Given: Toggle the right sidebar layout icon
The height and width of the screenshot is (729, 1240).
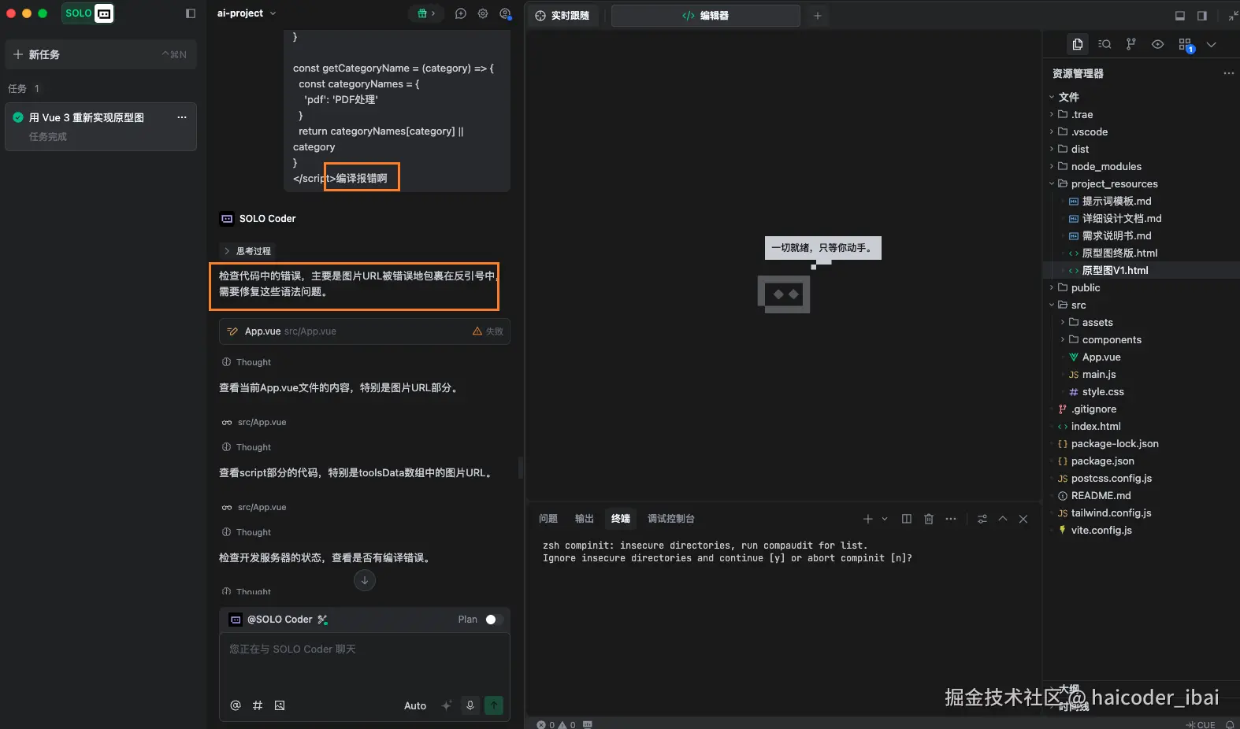Looking at the screenshot, I should (x=1202, y=16).
